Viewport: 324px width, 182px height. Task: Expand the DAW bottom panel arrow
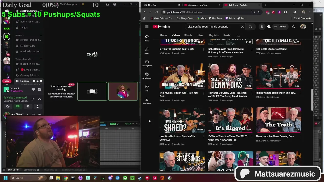4,170
